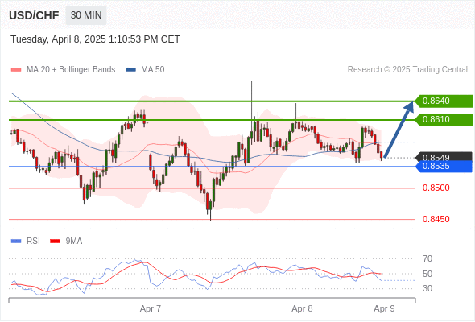Select the 0.8640 green resistance tag

coord(444,101)
